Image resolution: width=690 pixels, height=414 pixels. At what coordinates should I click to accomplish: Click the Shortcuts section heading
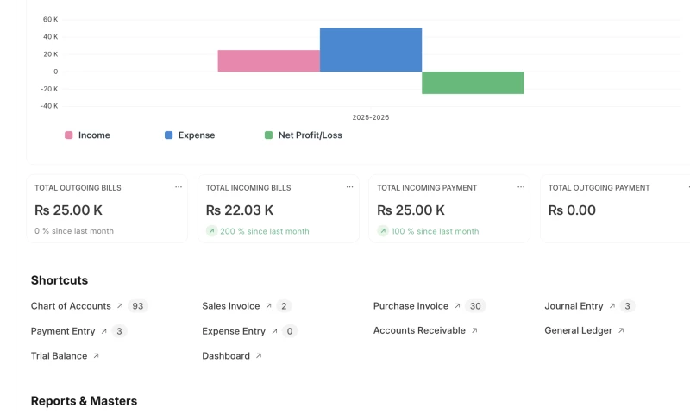(60, 280)
